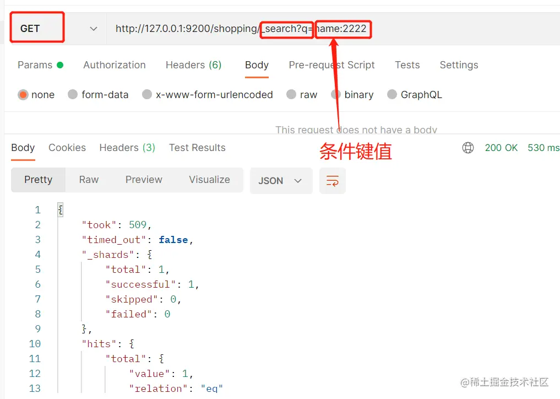Switch response view to Raw
560x399 pixels.
(x=88, y=180)
